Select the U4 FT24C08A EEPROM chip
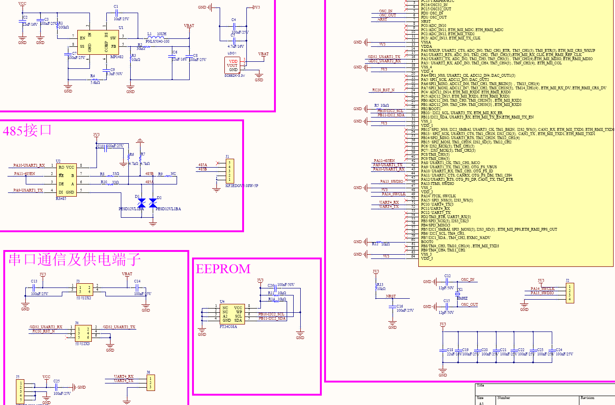Image resolution: width=615 pixels, height=405 pixels. point(232,314)
